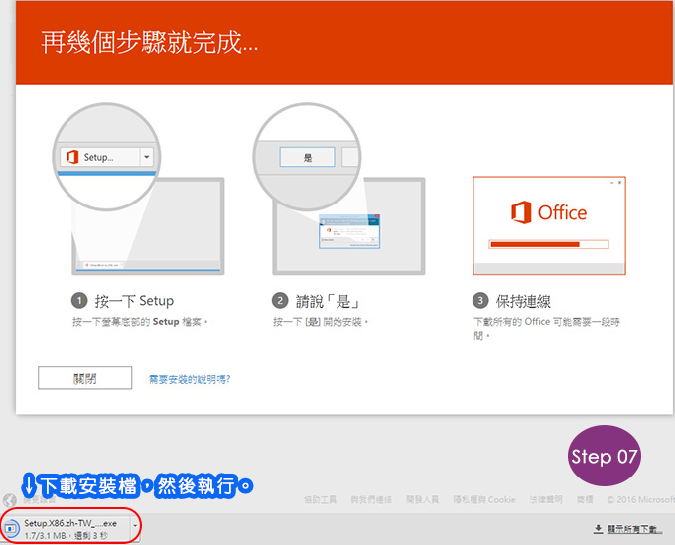Click the 按一下 [是] 開始安裝 description
Viewport: 675px width, 545px height.
(x=321, y=322)
